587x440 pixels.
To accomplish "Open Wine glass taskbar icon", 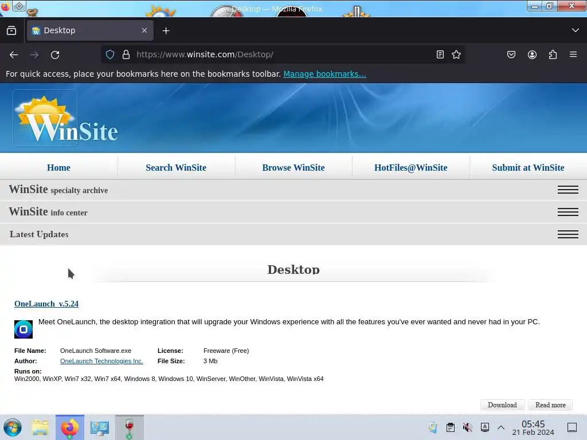I will 129,427.
